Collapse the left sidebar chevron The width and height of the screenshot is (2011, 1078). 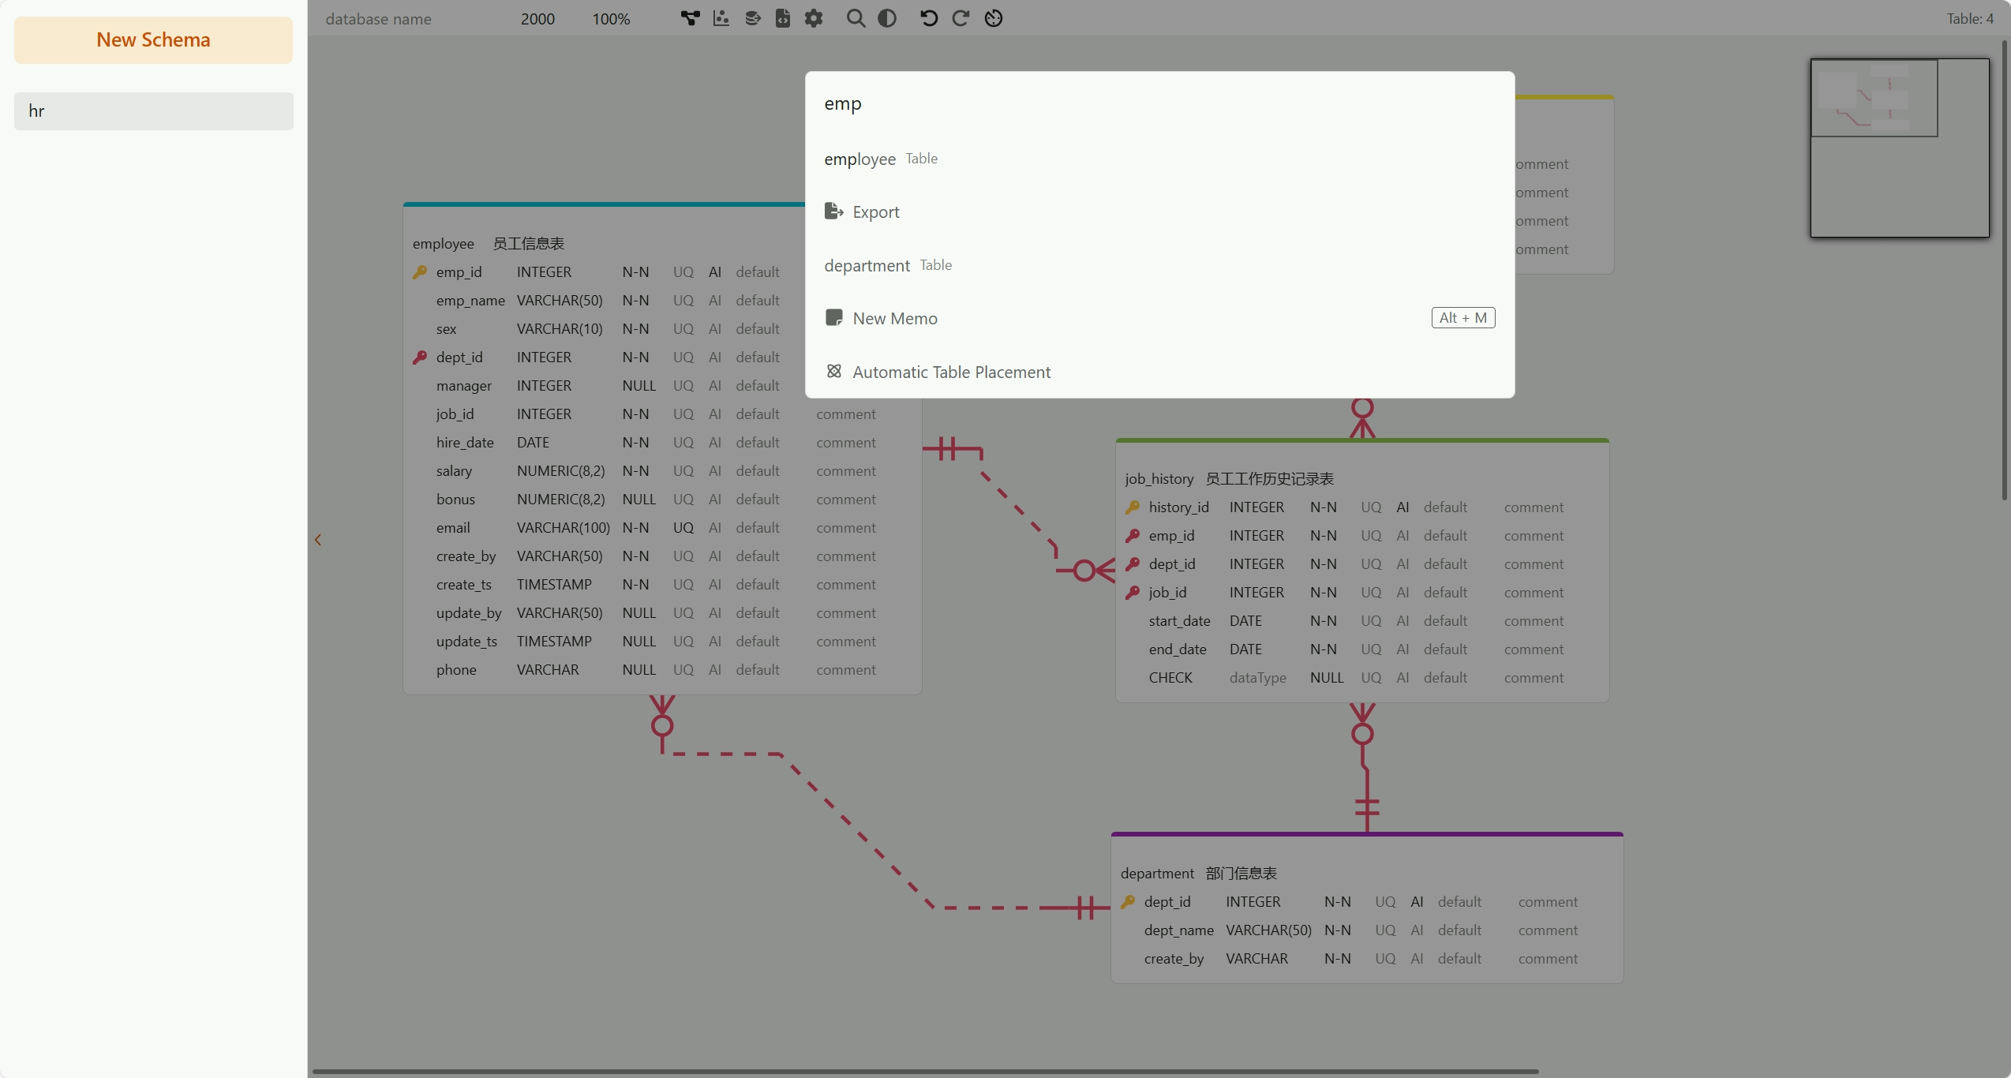(x=318, y=540)
